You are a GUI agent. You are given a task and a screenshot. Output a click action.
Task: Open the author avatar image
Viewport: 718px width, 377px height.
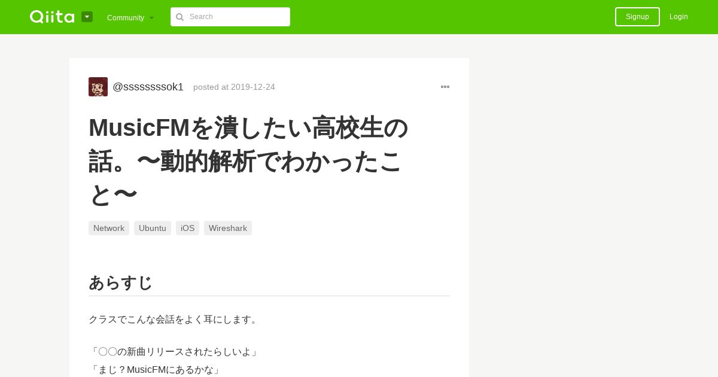(x=98, y=87)
